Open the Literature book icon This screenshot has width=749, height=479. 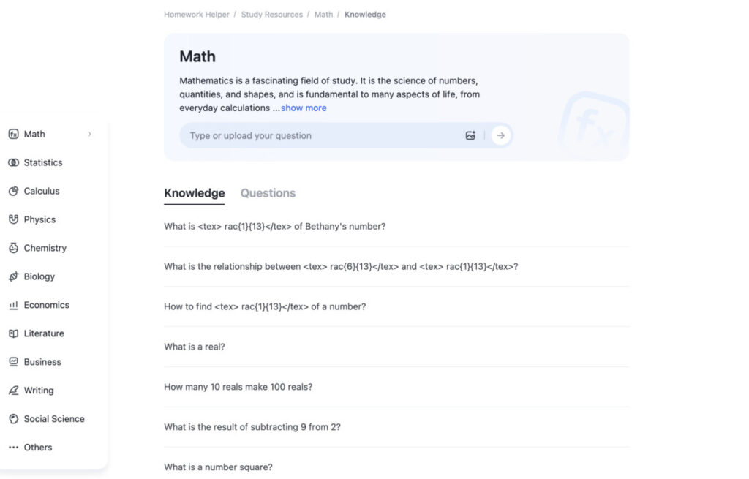13,333
